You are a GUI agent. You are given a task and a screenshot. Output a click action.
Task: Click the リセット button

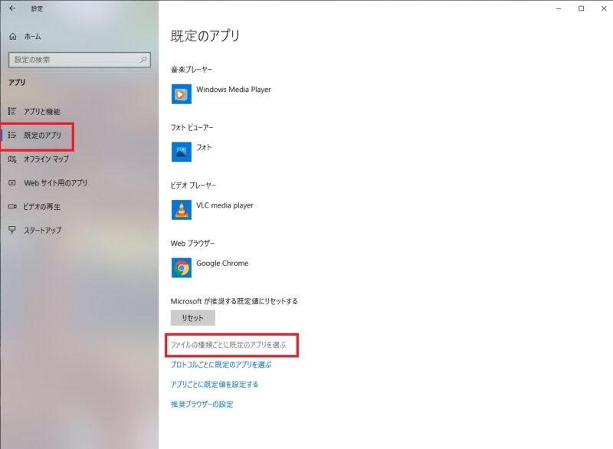coord(193,318)
